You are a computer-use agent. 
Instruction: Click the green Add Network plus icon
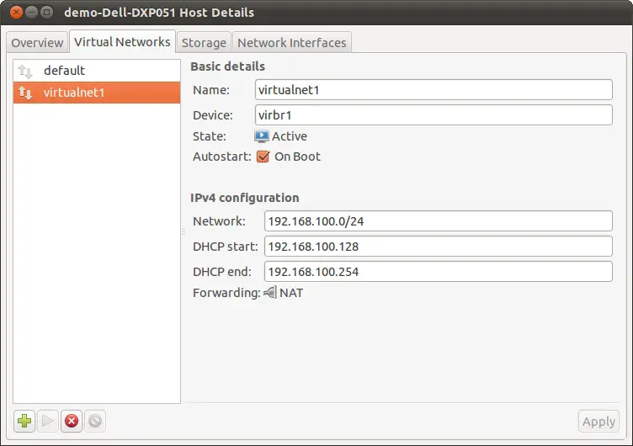click(24, 421)
